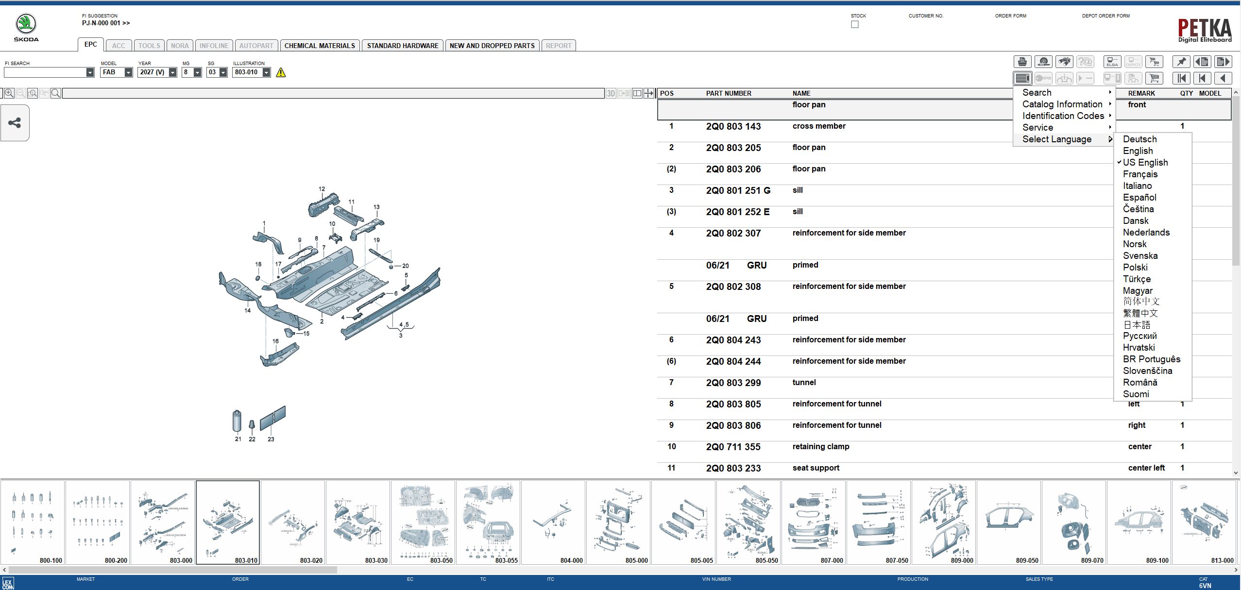Open the single shopping cart icon

[1154, 78]
